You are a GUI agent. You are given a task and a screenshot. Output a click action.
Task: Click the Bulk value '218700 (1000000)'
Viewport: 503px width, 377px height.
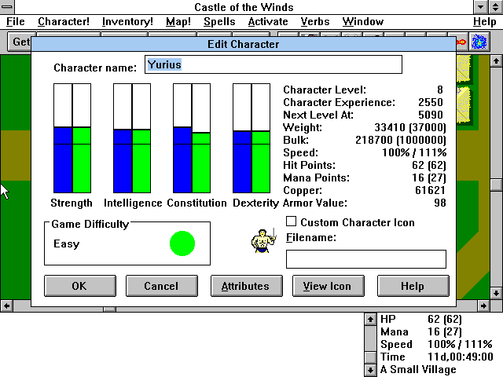pos(401,140)
